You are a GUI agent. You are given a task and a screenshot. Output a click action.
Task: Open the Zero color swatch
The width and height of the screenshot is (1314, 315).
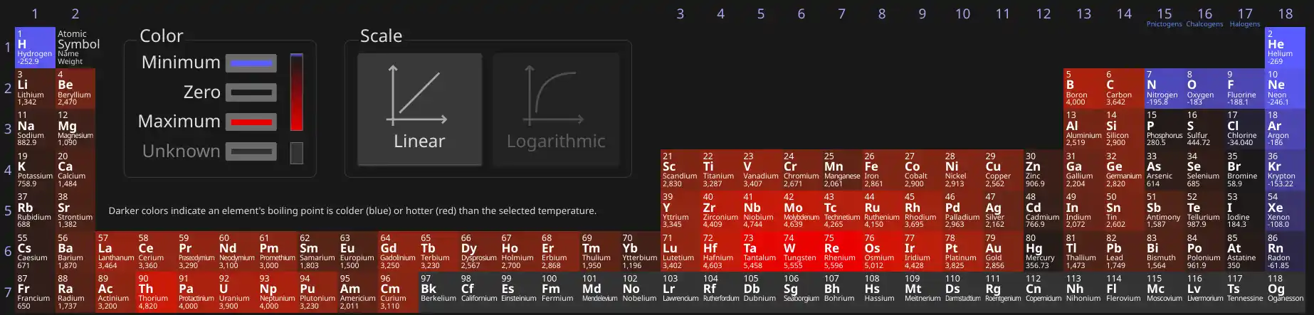[x=251, y=92]
